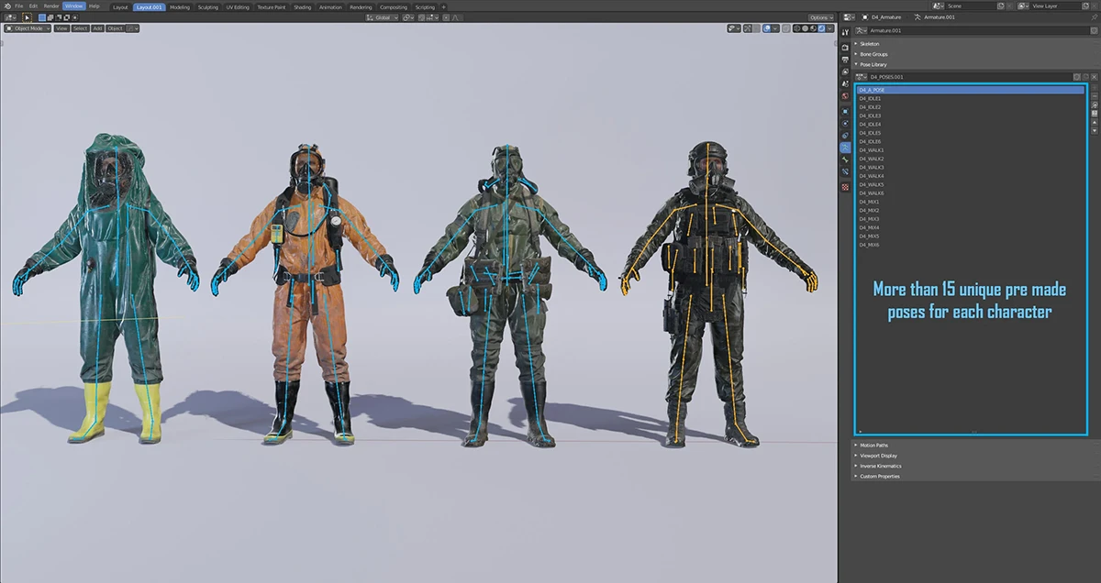Screen dimensions: 1101x583
Task: Open the Output properties tab icon
Action: click(845, 60)
